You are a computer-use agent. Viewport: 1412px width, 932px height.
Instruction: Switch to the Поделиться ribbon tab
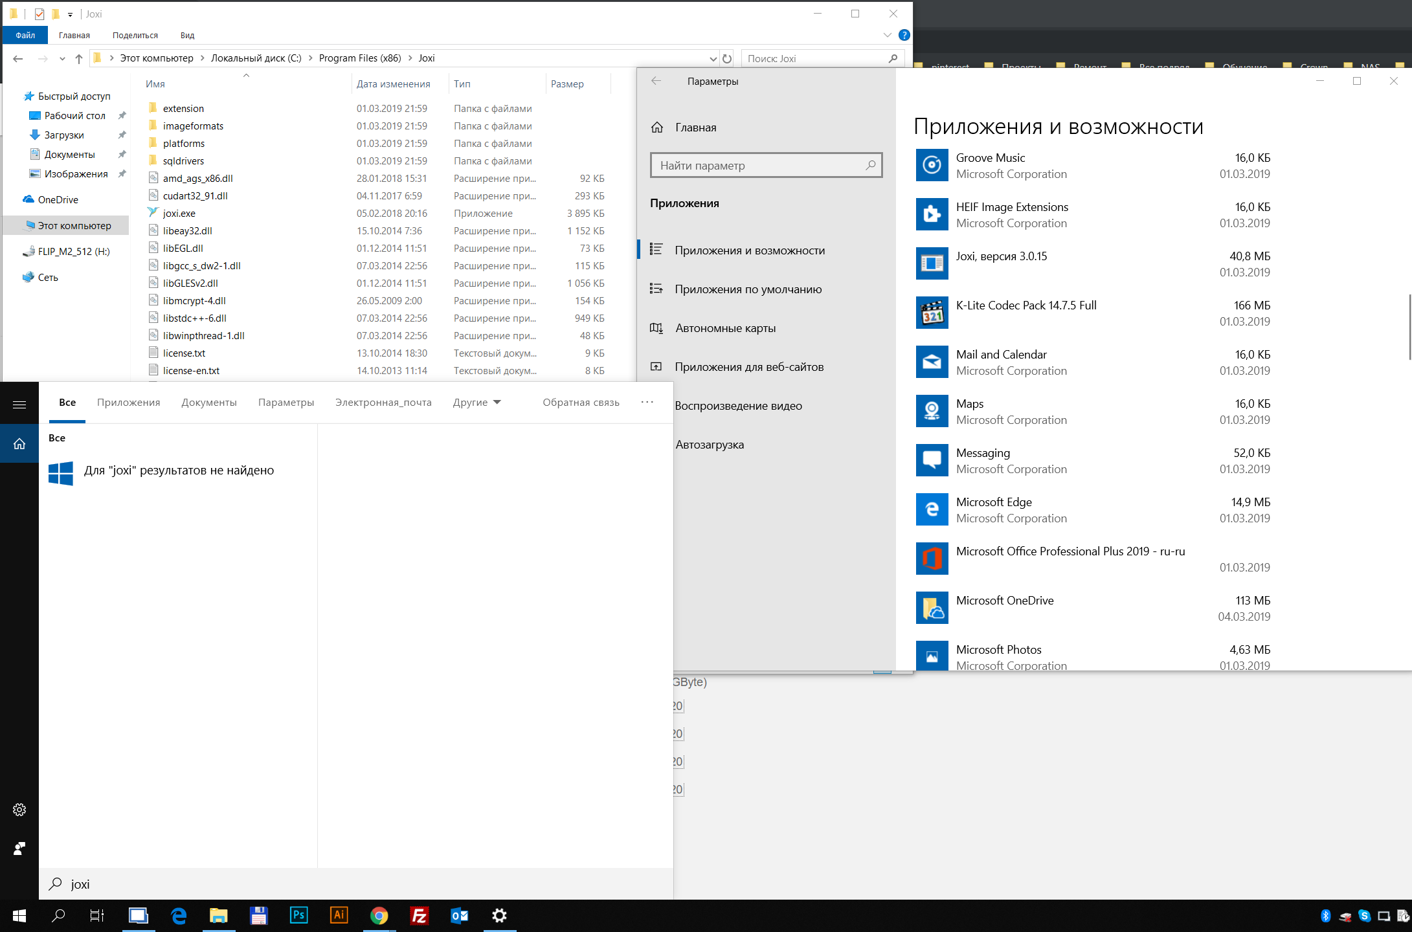point(135,35)
